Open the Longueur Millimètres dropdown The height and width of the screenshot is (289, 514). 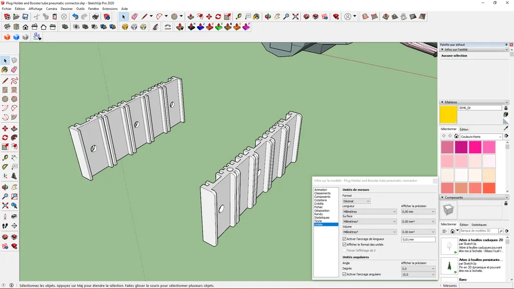coord(369,212)
